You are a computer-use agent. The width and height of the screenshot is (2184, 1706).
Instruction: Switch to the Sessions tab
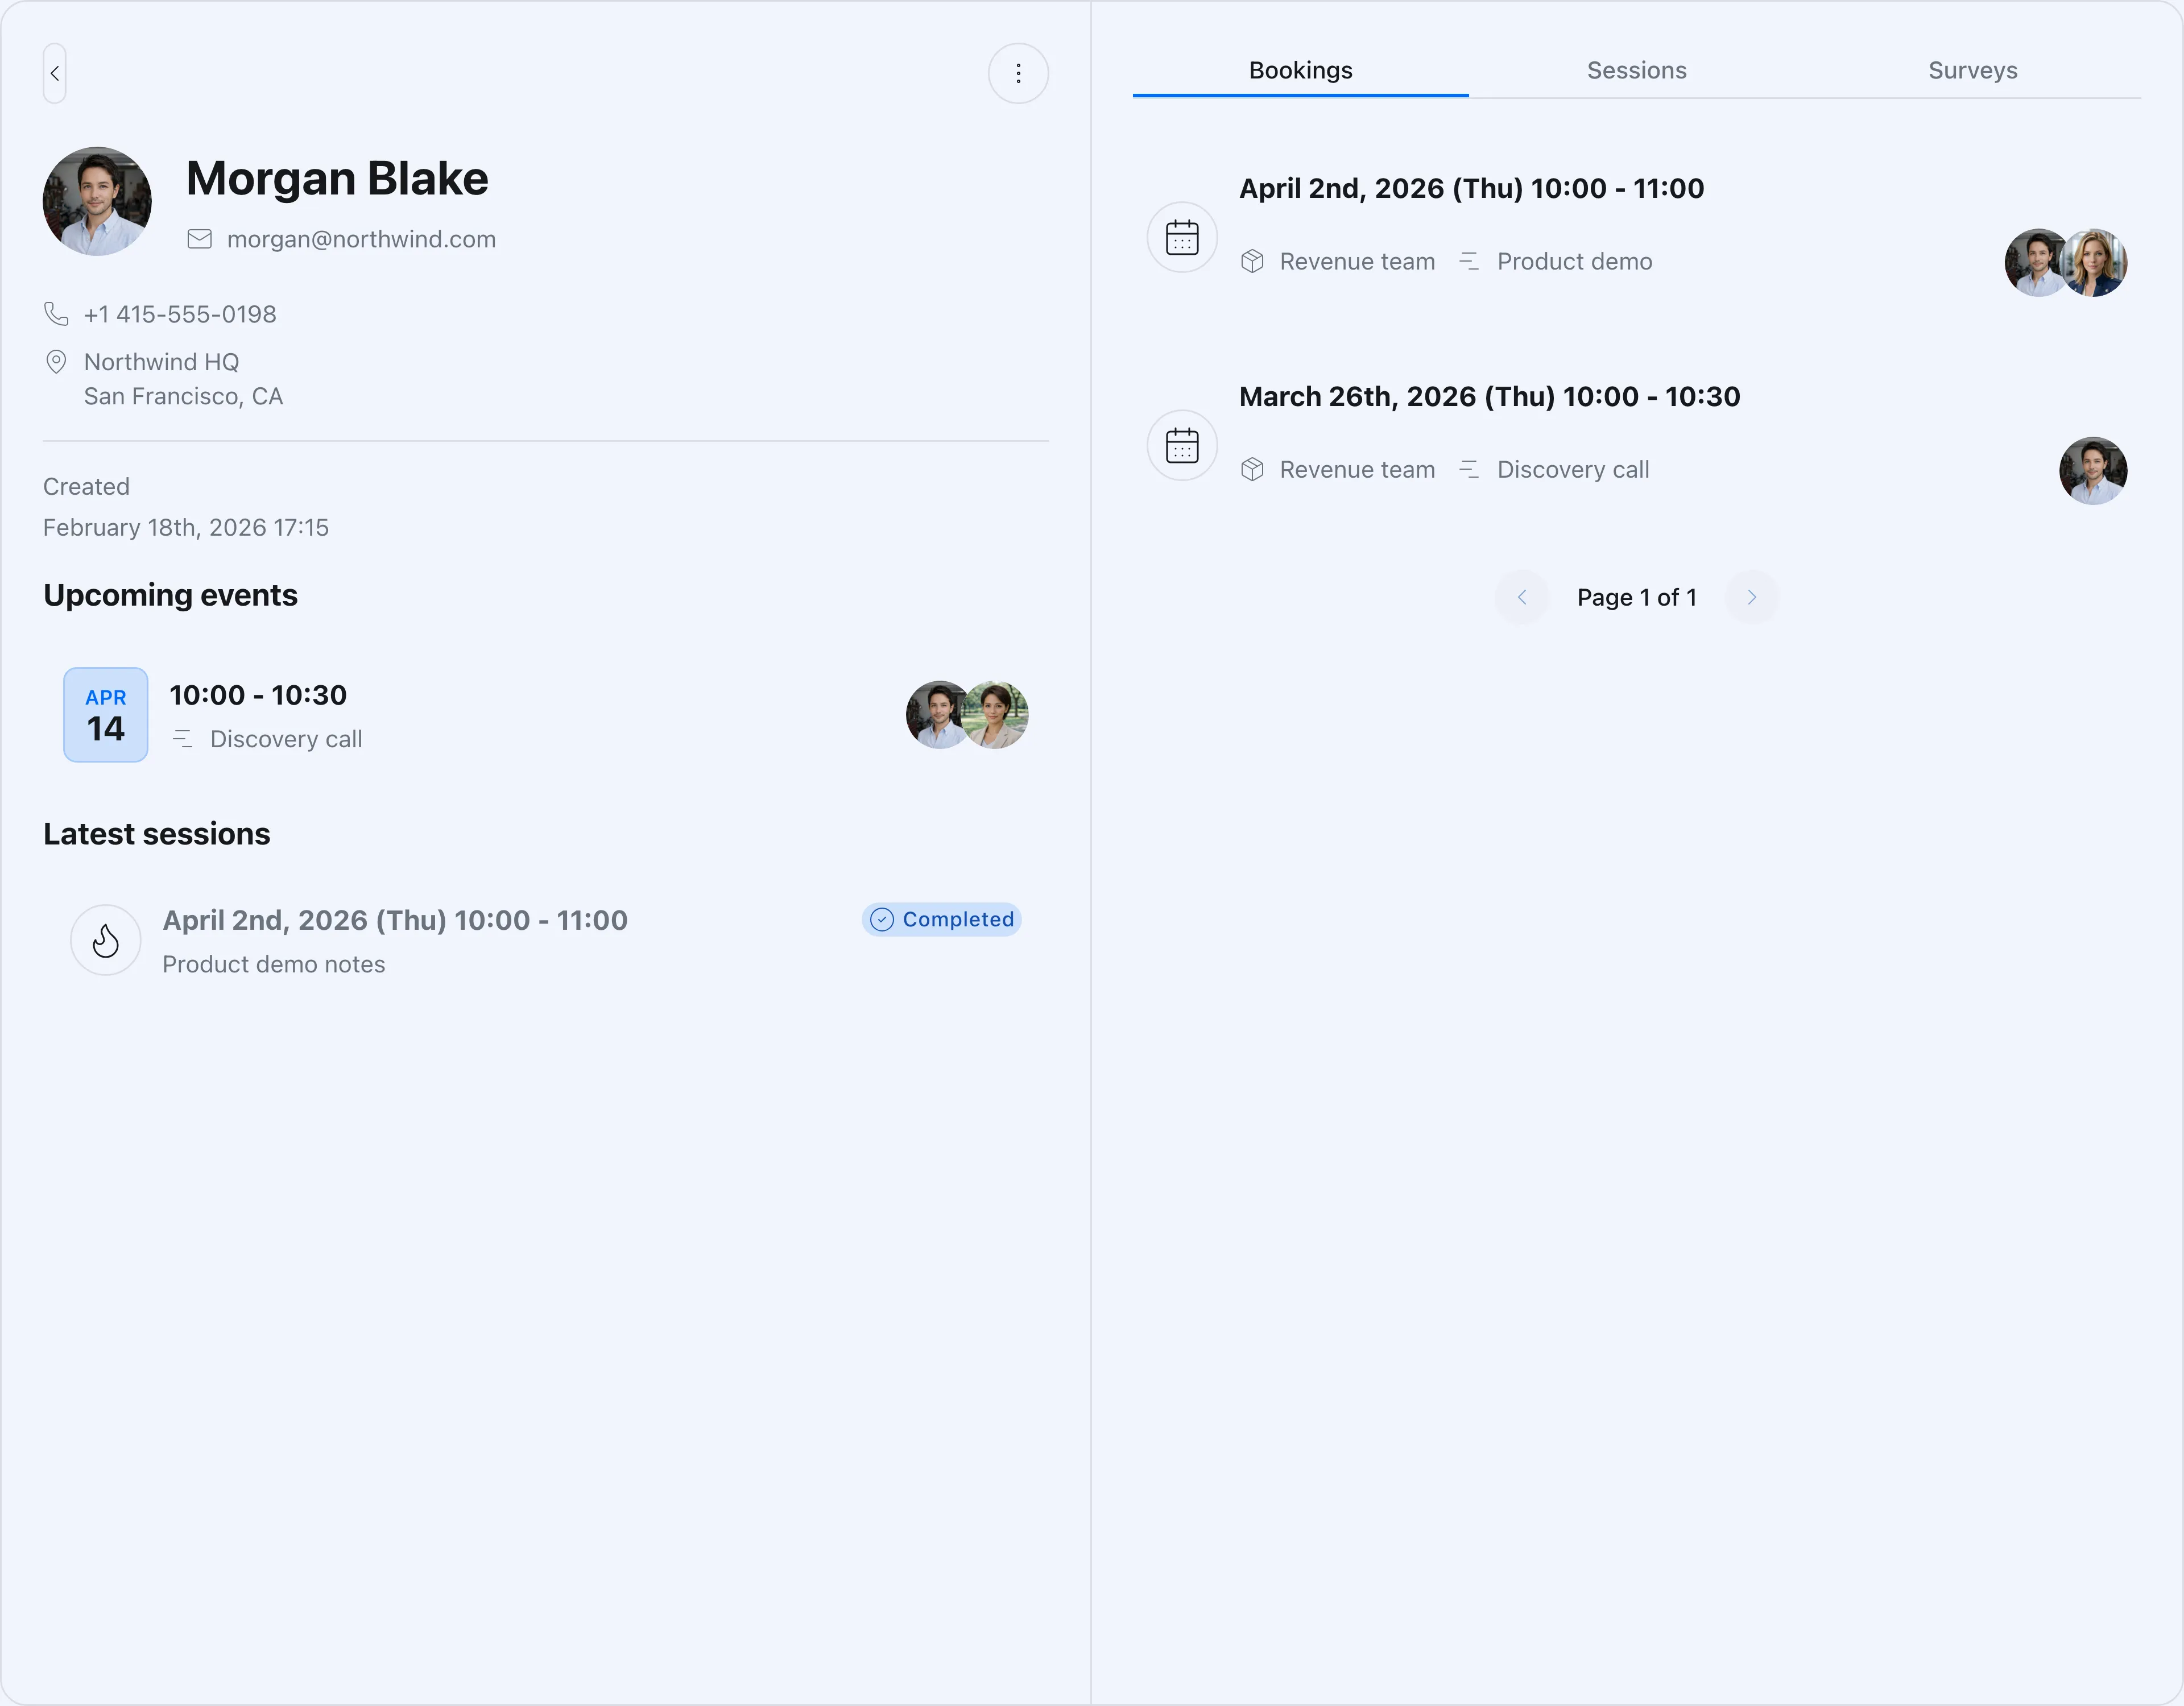1636,70
